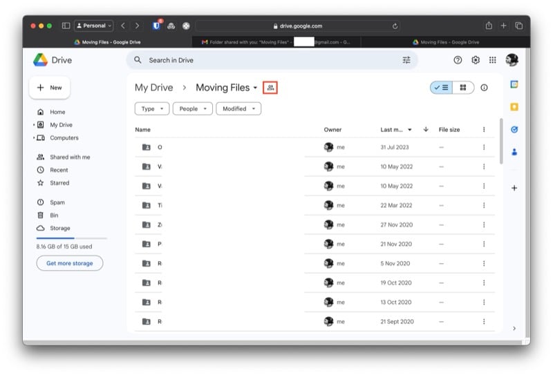This screenshot has width=553, height=375.
Task: Select folder icon in 31 Jul 2023 row
Action: [x=146, y=147]
